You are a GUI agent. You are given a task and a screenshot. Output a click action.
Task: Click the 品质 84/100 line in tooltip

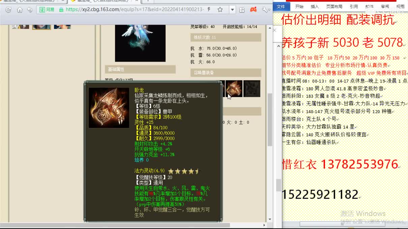click(151, 128)
